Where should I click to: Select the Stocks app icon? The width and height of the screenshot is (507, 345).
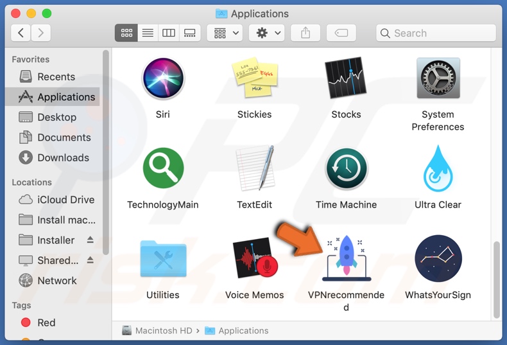pyautogui.click(x=346, y=78)
